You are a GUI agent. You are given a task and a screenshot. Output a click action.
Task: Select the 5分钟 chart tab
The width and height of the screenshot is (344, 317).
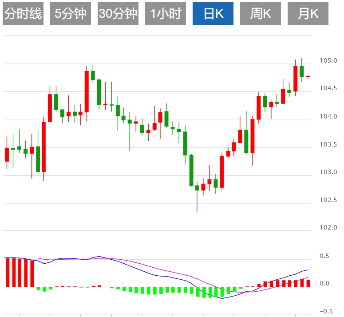click(70, 14)
